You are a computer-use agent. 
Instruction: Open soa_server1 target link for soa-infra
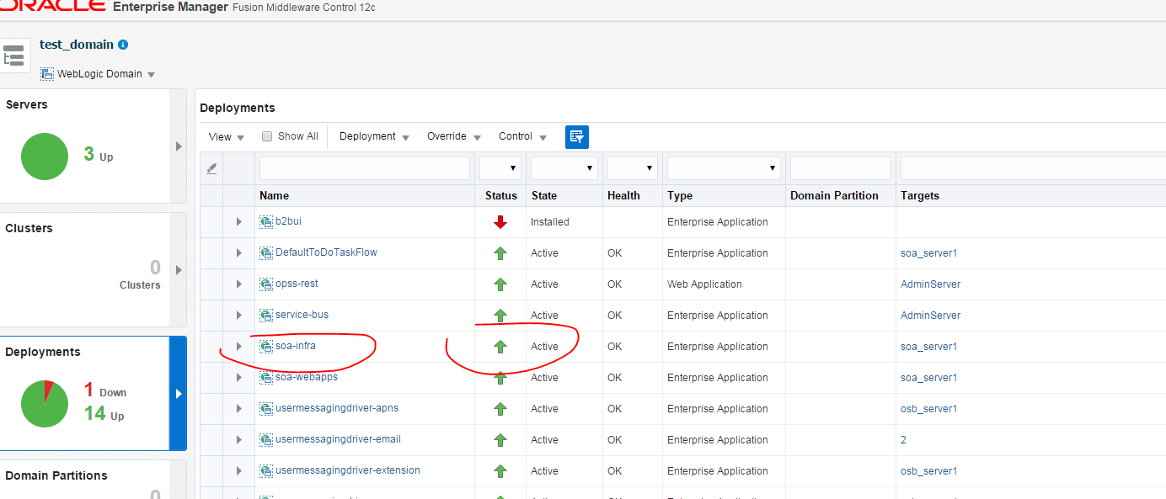(x=928, y=347)
